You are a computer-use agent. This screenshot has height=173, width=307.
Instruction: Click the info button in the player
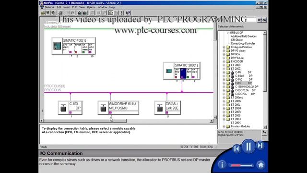(x=222, y=165)
